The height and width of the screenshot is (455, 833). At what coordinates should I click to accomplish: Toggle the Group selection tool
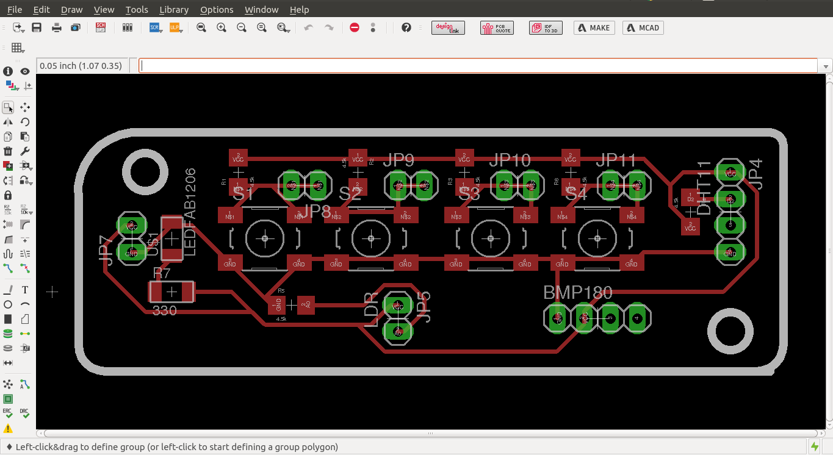point(8,107)
